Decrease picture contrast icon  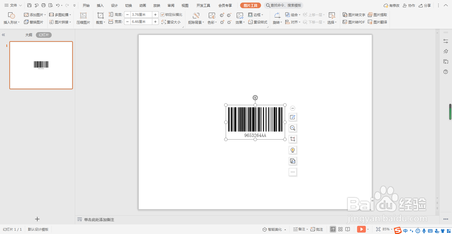[x=229, y=15]
